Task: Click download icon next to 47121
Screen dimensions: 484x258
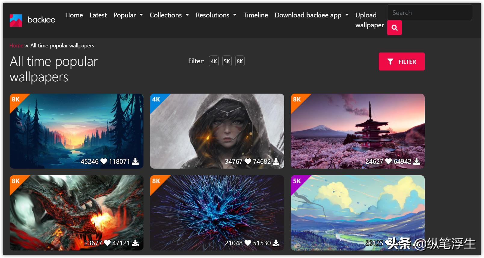Action: pyautogui.click(x=135, y=243)
